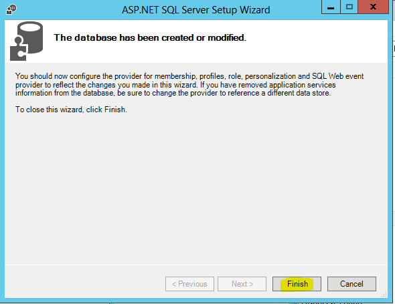
Task: Click the puzzle piece on the database icon
Action: 18,49
